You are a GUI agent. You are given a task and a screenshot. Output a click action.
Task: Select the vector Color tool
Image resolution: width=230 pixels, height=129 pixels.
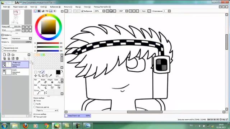pyautogui.click(x=57, y=81)
